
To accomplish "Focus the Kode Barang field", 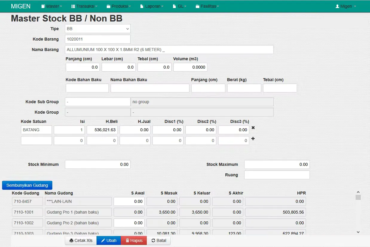I will point(98,39).
